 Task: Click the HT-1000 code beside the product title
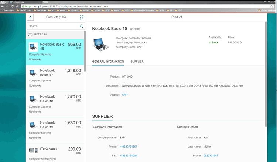coord(135,29)
